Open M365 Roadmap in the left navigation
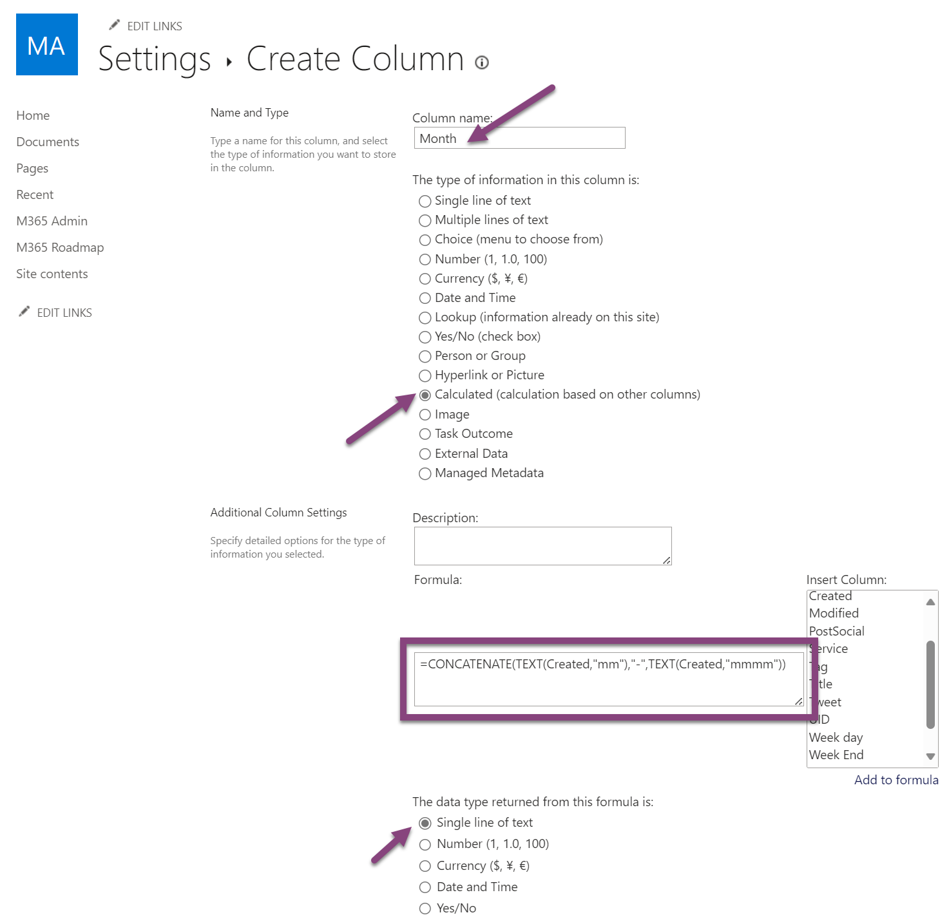Screen dimensions: 949x924 click(60, 247)
